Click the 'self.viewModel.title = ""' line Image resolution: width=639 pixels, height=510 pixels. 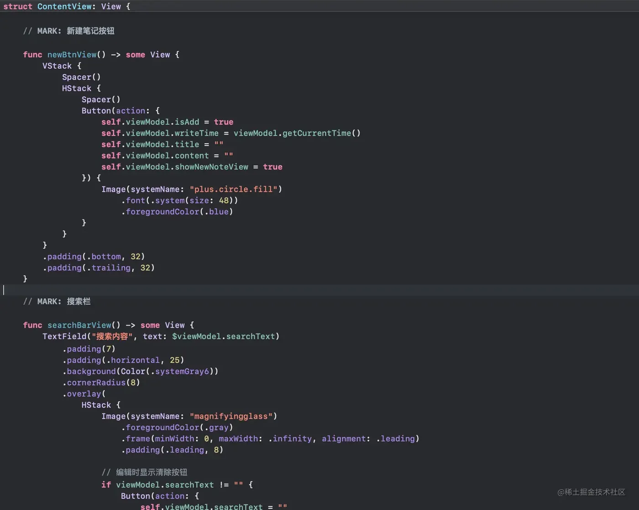[162, 144]
